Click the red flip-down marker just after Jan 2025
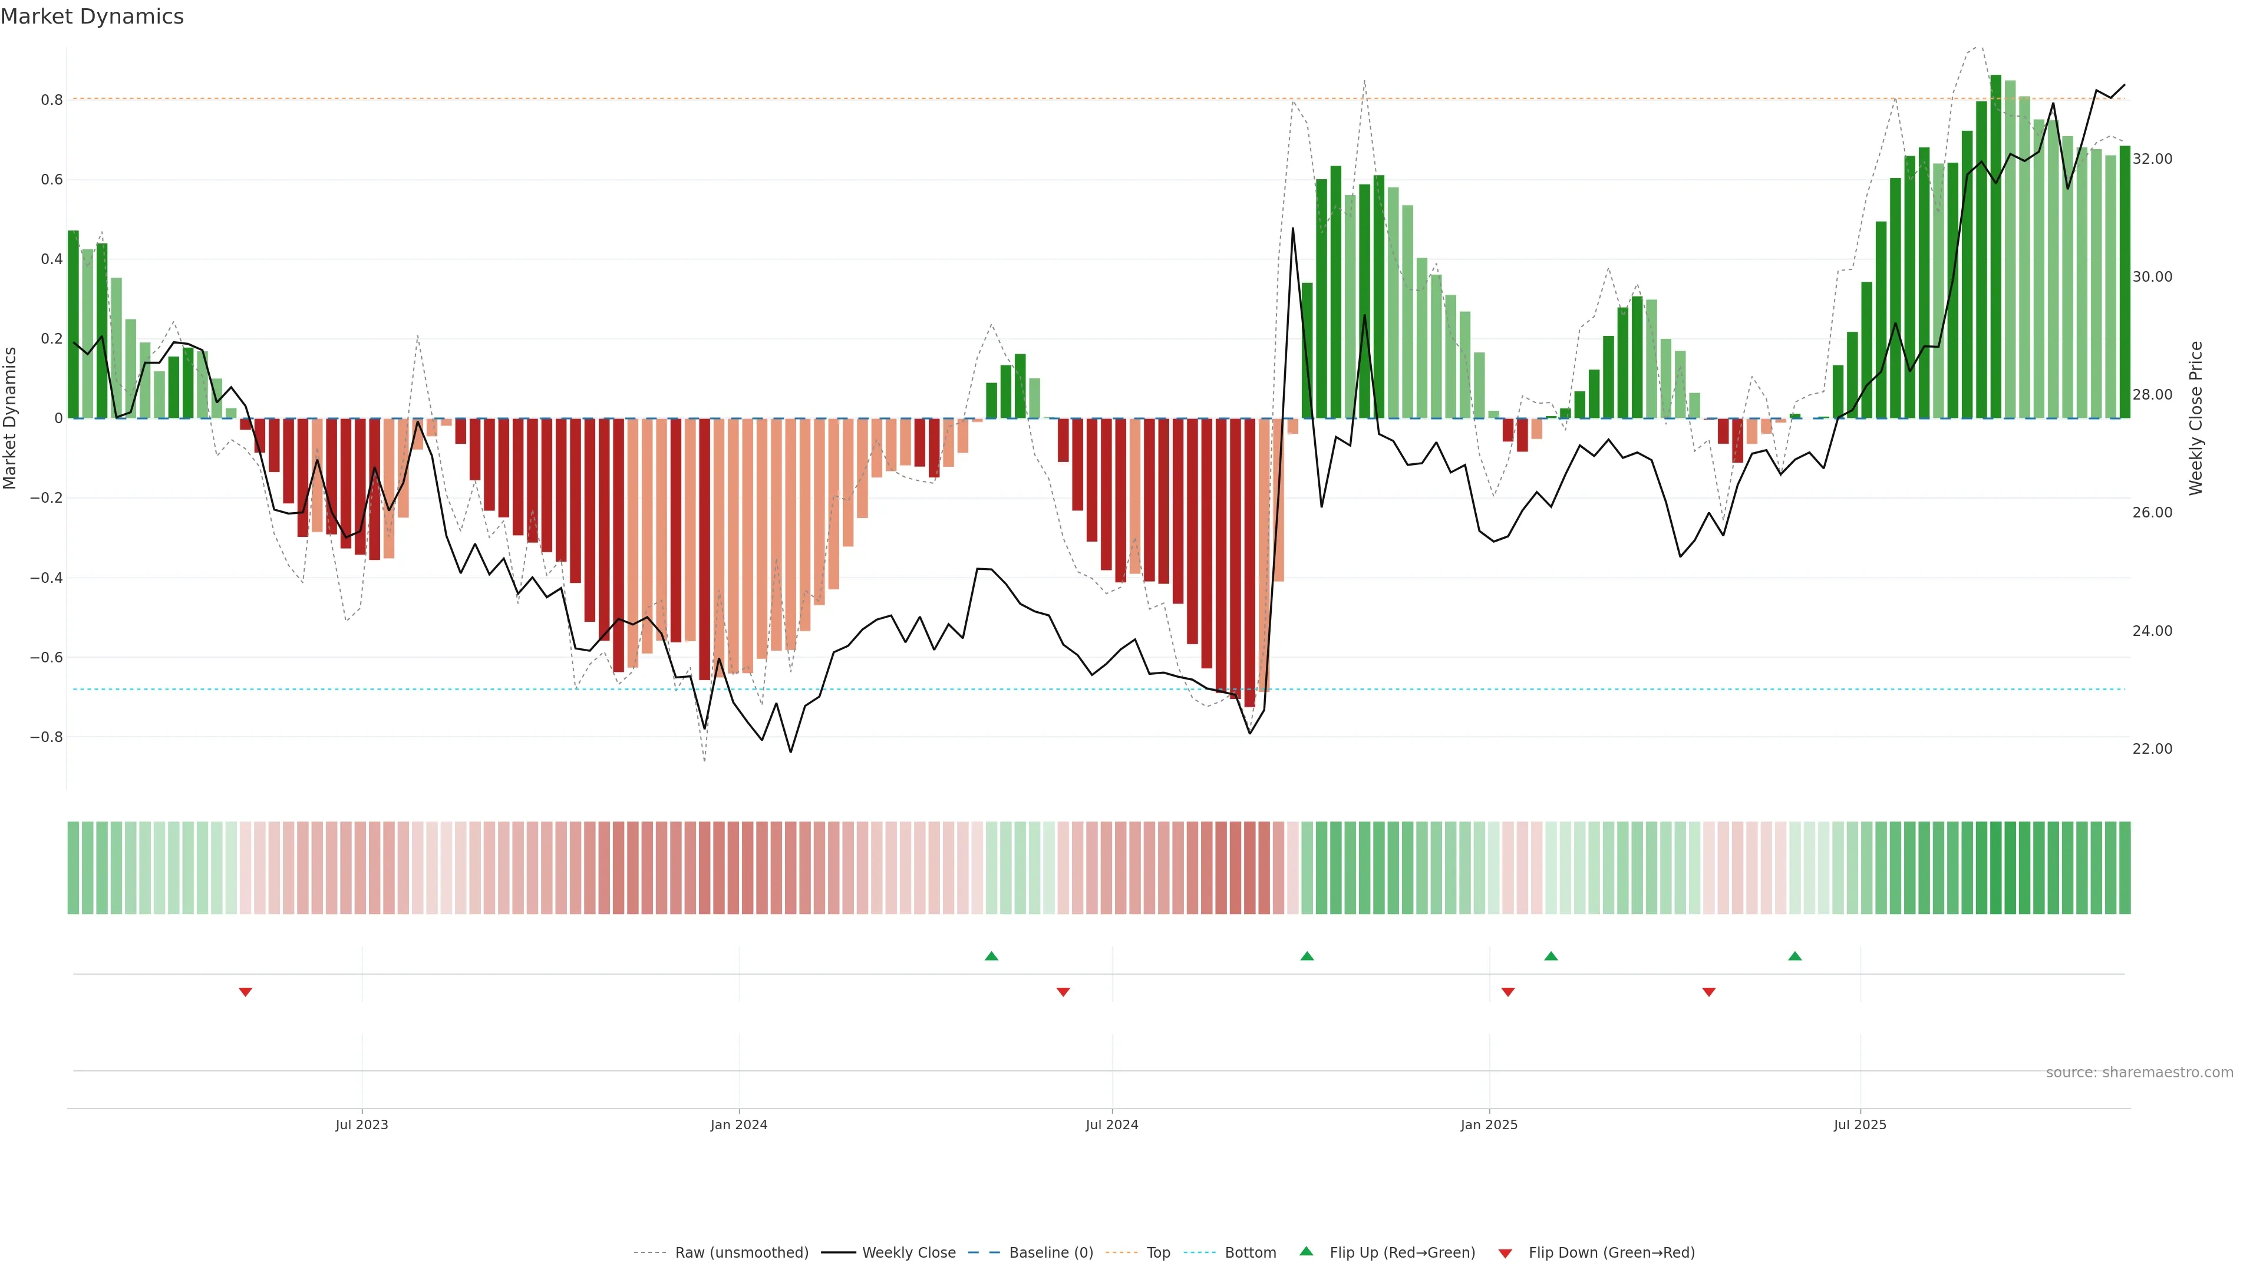The height and width of the screenshot is (1273, 2263). click(1507, 992)
